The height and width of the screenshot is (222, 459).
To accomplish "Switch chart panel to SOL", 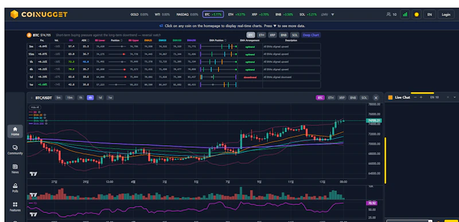I will pyautogui.click(x=364, y=98).
